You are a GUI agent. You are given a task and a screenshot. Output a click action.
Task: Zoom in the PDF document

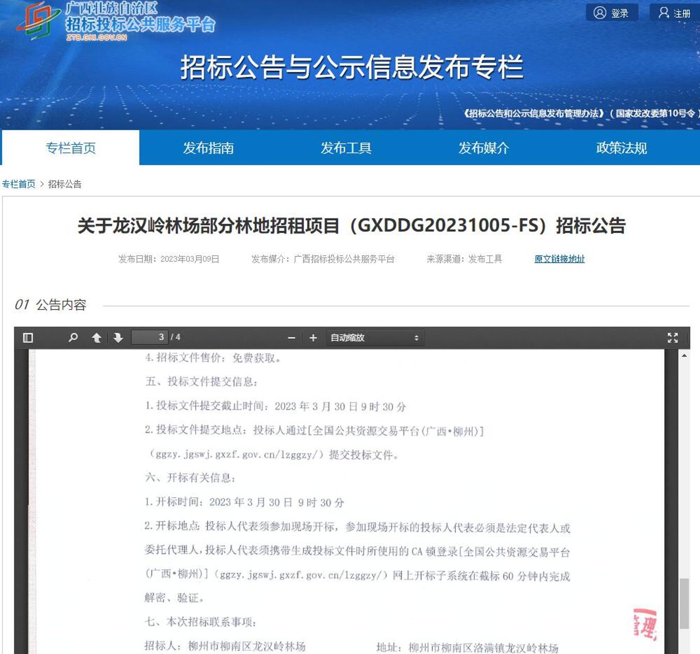[x=313, y=338]
